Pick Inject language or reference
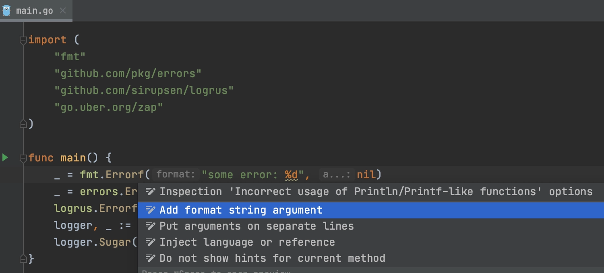The width and height of the screenshot is (604, 273). (x=371, y=242)
